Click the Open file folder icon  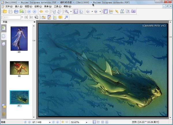click(5, 11)
